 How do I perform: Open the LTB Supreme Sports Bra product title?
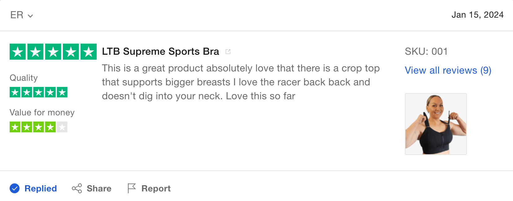point(160,51)
